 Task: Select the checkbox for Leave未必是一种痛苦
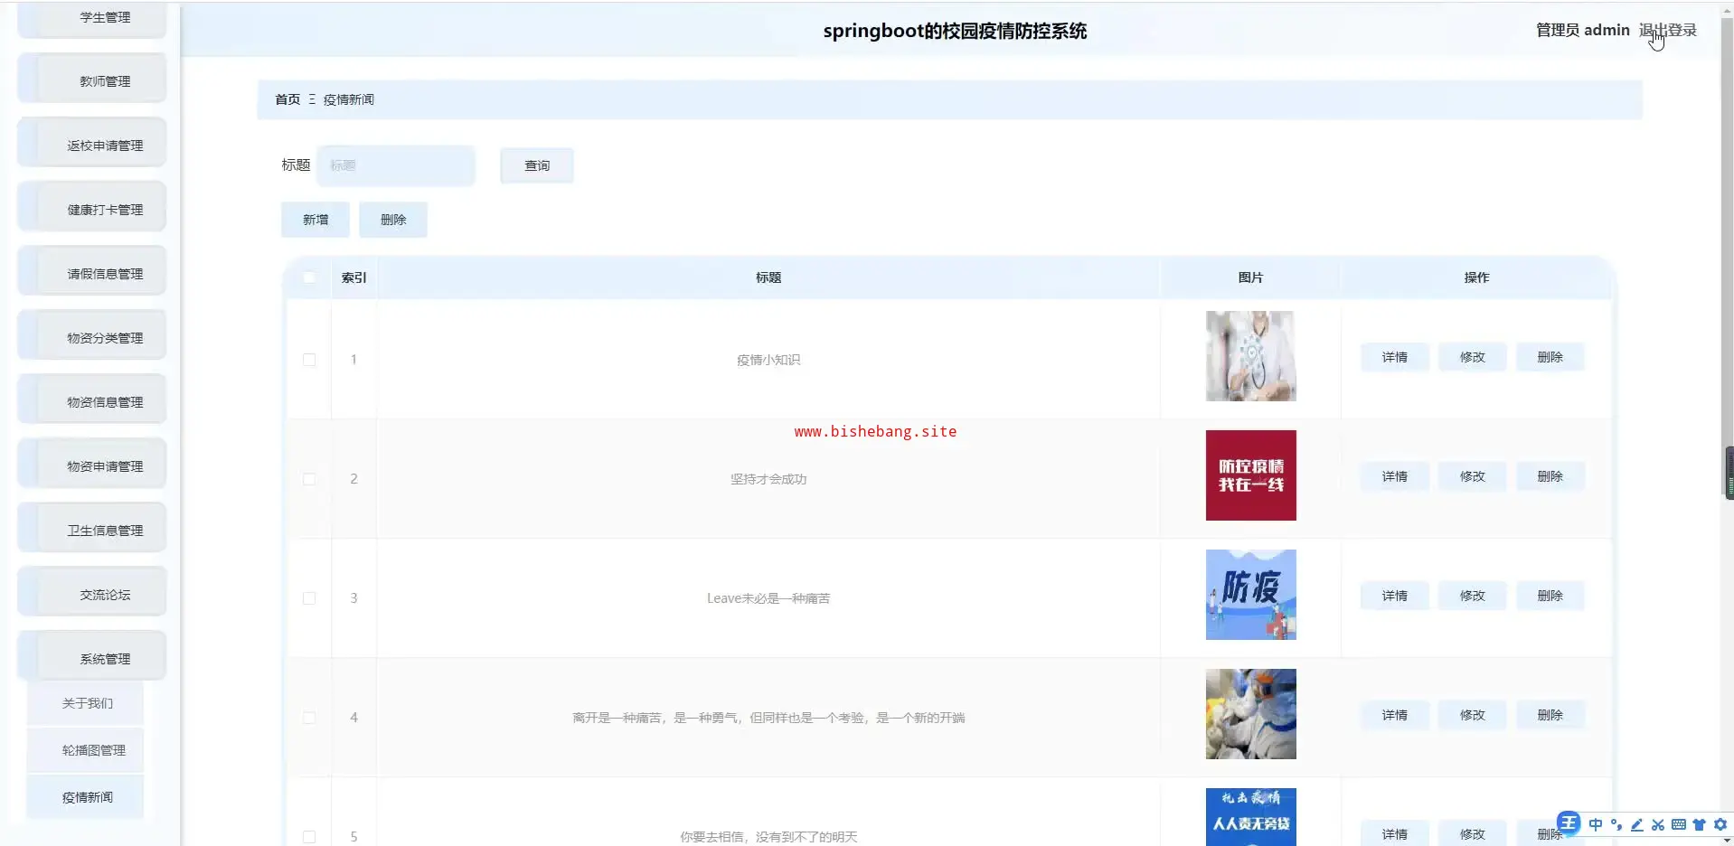pos(309,598)
